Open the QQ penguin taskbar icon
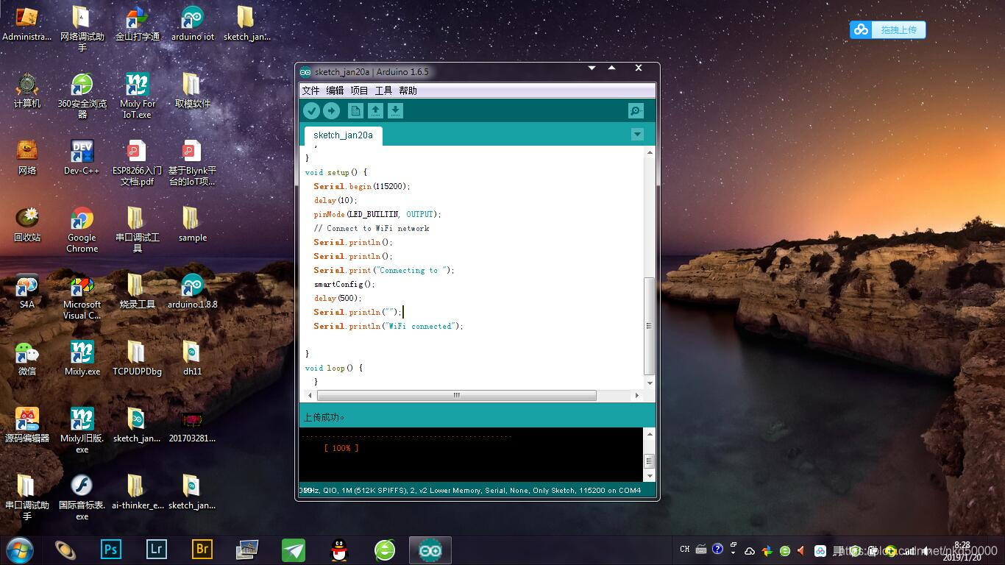Viewport: 1005px width, 565px height. [x=338, y=550]
